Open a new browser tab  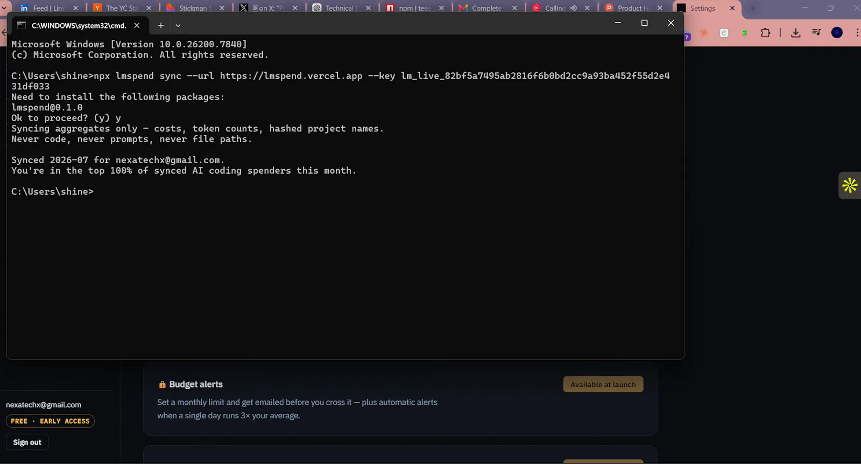753,8
